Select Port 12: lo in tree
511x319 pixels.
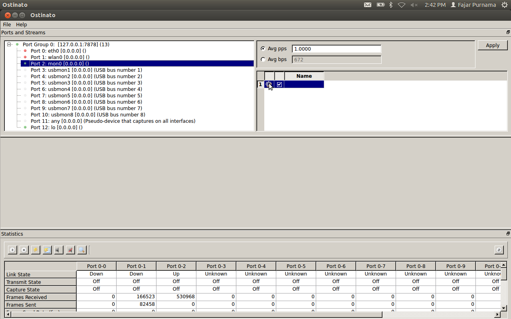(56, 127)
